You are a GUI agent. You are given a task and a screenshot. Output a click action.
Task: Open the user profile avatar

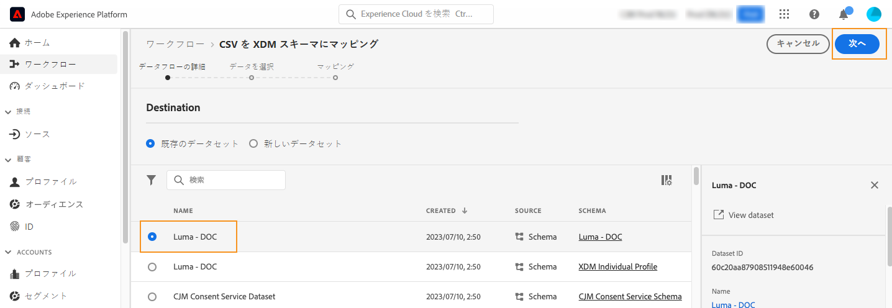[874, 14]
